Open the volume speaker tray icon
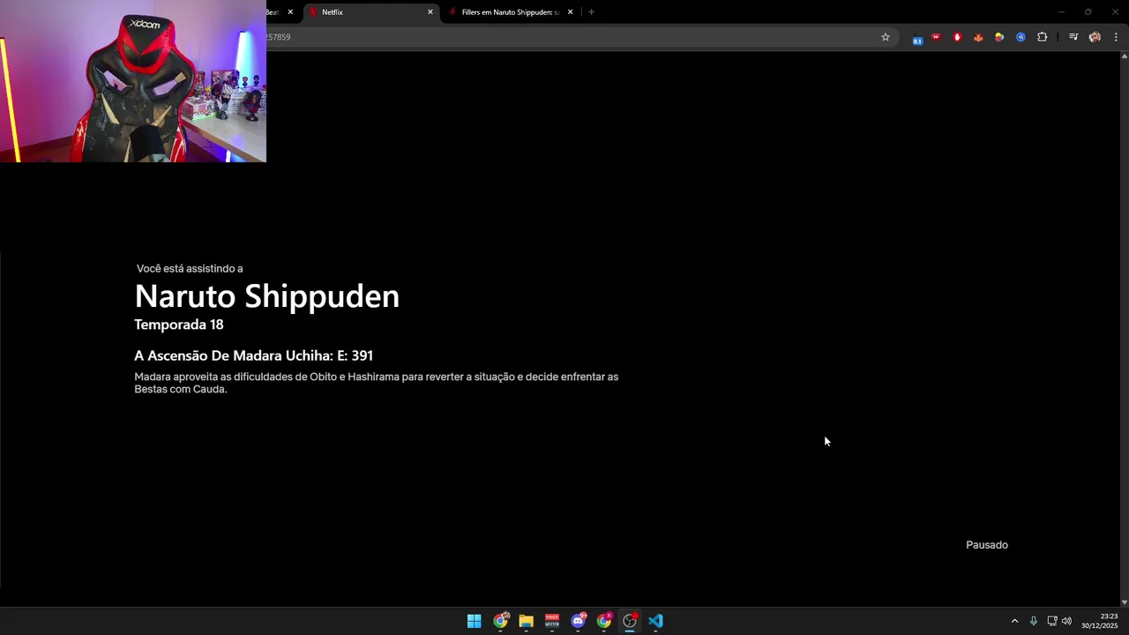The height and width of the screenshot is (635, 1129). pos(1066,621)
